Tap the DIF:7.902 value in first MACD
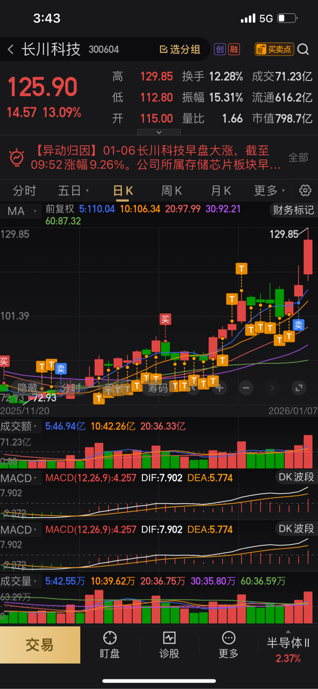This screenshot has width=318, height=689. pyautogui.click(x=162, y=478)
